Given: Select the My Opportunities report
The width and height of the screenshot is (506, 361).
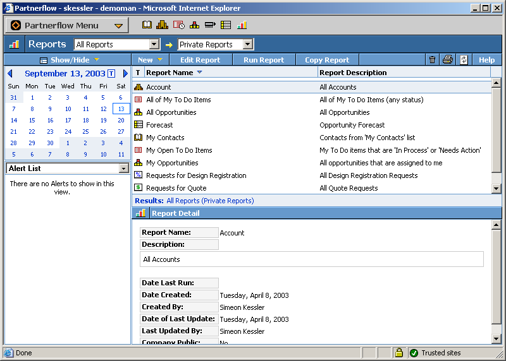Looking at the screenshot, I should 312,163.
